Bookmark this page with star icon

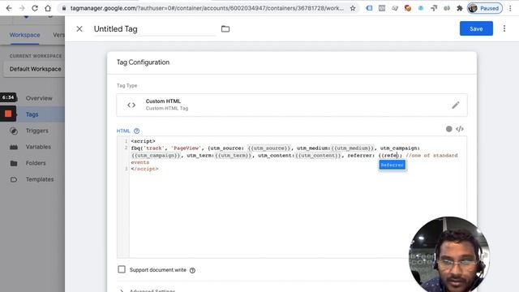pos(353,8)
